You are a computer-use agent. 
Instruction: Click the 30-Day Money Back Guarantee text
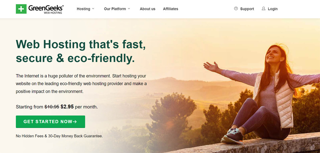point(75,136)
